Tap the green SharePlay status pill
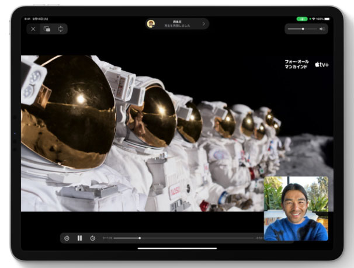 (302, 19)
